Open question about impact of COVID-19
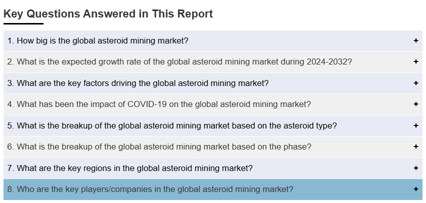Screen dimensions: 426x203 point(159,104)
